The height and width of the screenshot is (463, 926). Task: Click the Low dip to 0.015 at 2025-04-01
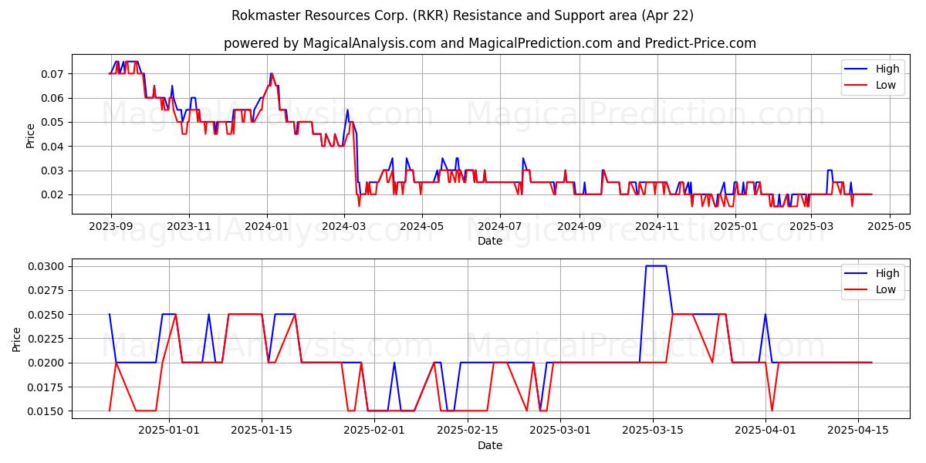(772, 411)
